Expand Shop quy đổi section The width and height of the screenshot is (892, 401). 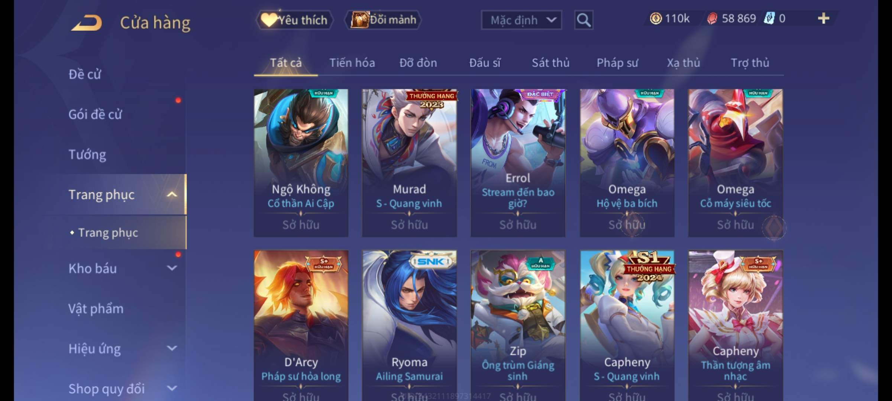pos(172,388)
